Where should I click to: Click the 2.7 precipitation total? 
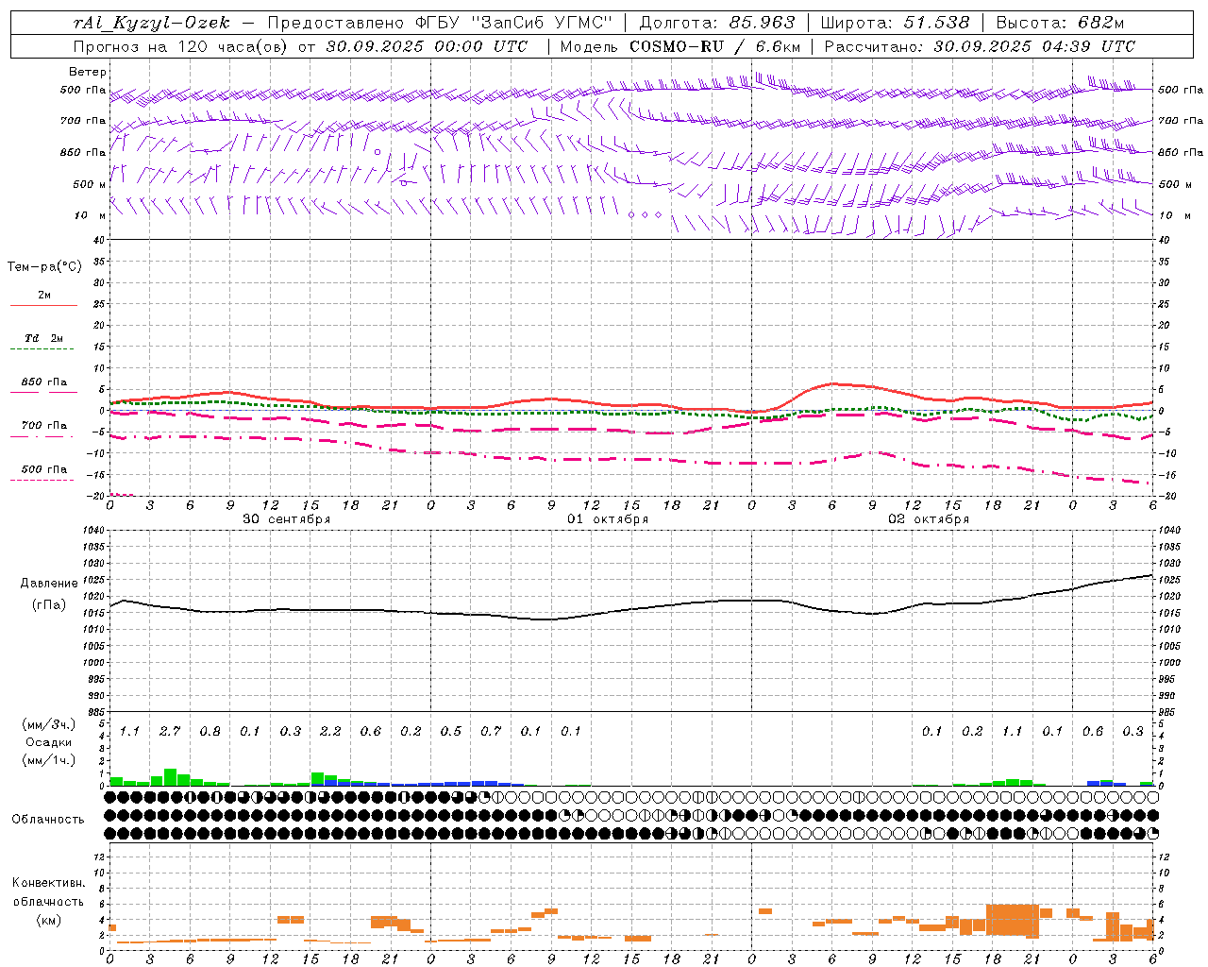click(170, 732)
